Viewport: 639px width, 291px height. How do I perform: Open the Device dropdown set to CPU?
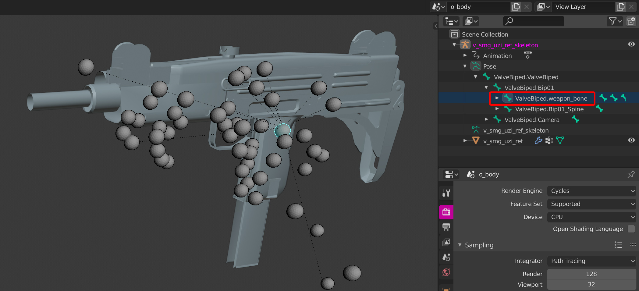591,217
